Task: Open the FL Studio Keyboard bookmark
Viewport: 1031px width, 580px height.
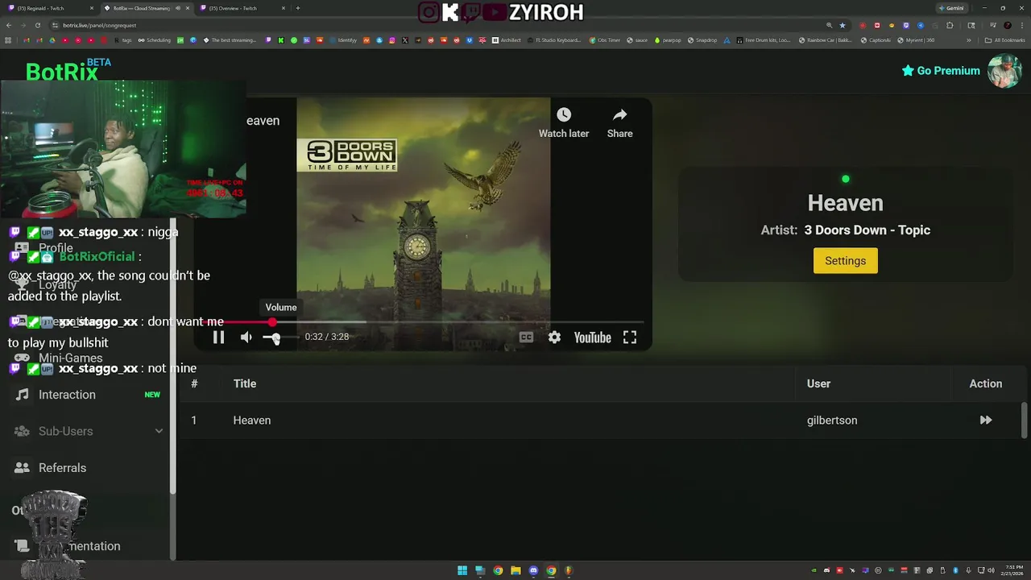Action: pyautogui.click(x=553, y=40)
